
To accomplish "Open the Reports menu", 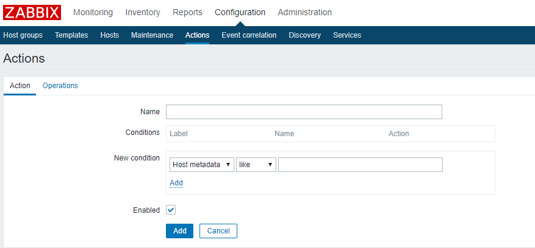I will coord(187,12).
